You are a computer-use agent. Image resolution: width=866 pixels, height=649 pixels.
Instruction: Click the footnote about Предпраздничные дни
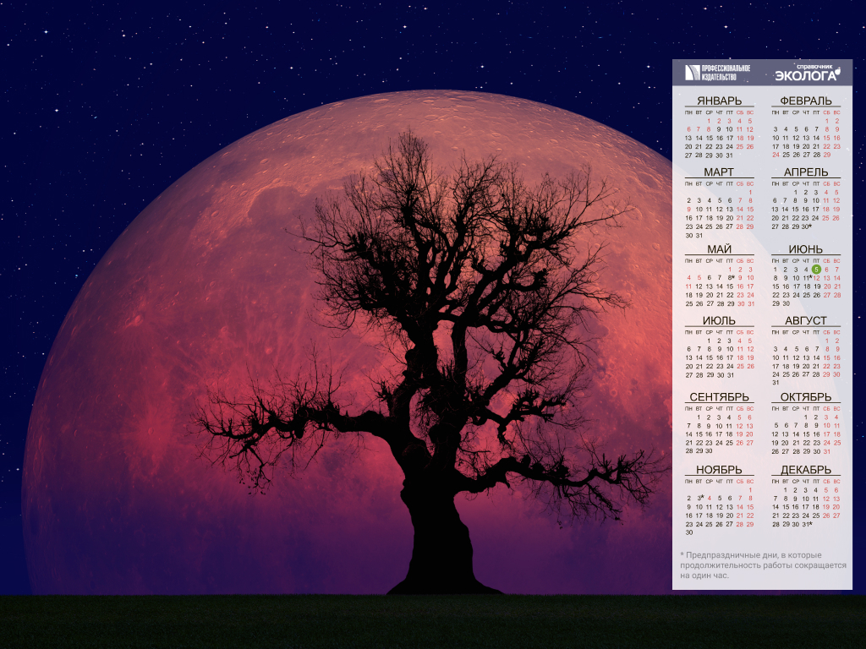763,565
